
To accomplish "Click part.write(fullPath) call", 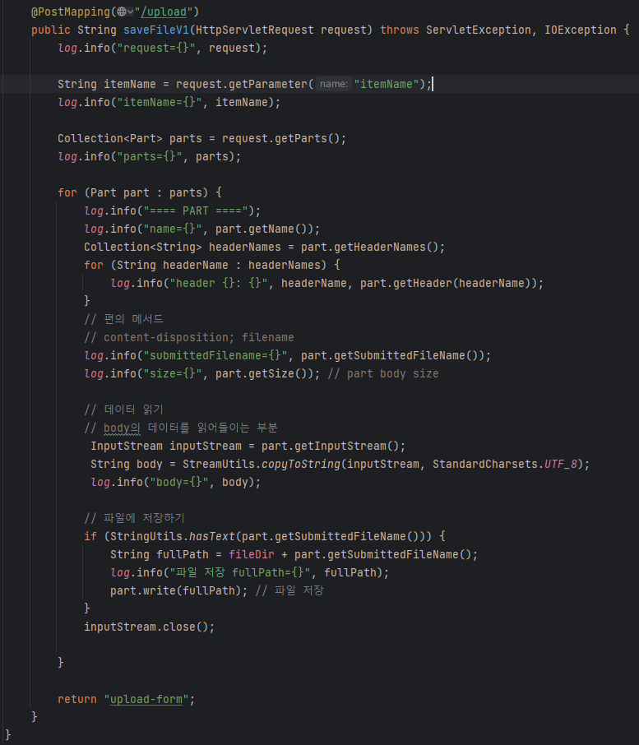I will [x=176, y=590].
